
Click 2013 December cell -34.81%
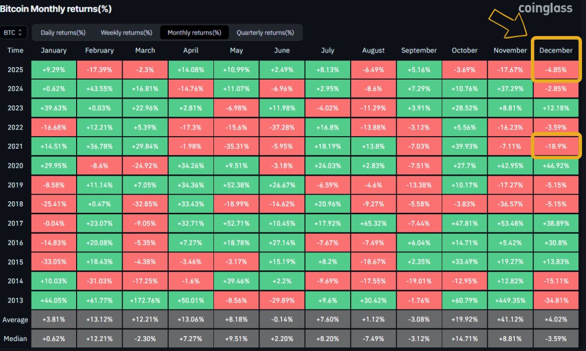556,300
